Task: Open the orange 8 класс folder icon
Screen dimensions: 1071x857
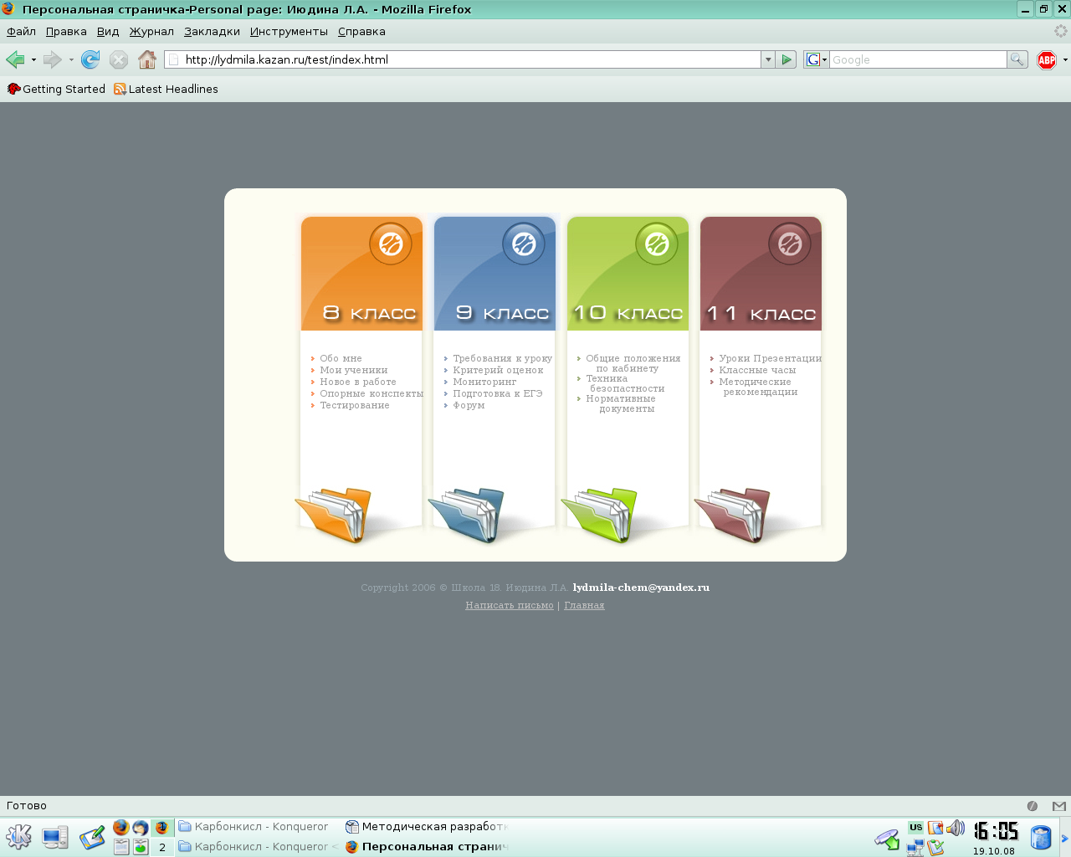Action: [x=335, y=516]
